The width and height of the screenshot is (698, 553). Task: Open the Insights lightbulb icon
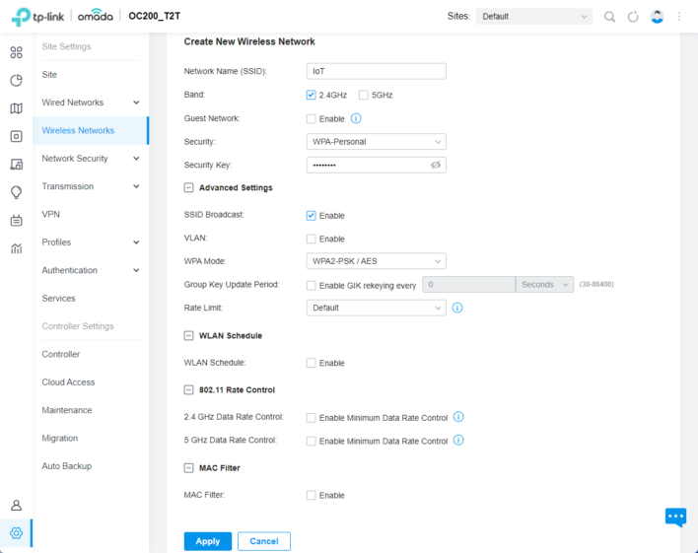click(16, 192)
